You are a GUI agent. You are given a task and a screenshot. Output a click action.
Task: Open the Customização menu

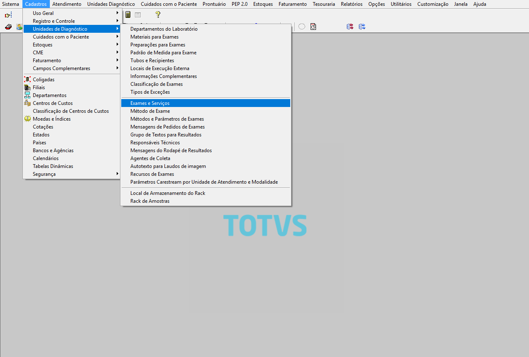pyautogui.click(x=433, y=4)
